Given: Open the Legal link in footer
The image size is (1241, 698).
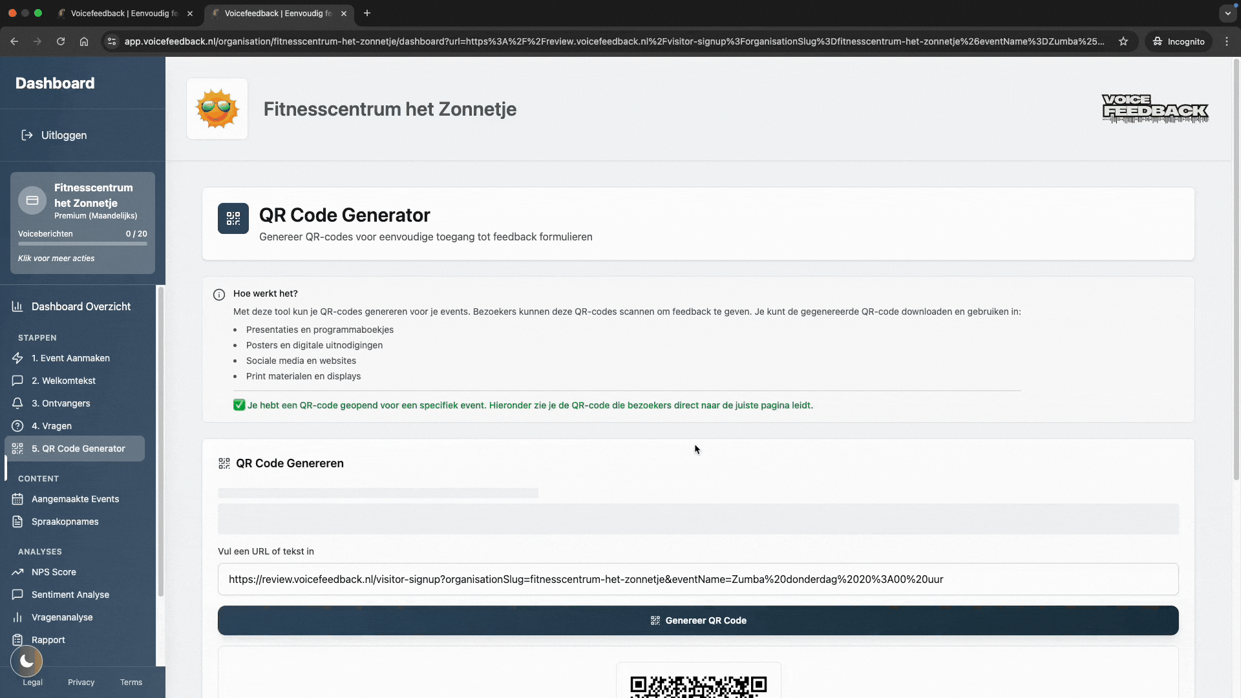Looking at the screenshot, I should (32, 682).
